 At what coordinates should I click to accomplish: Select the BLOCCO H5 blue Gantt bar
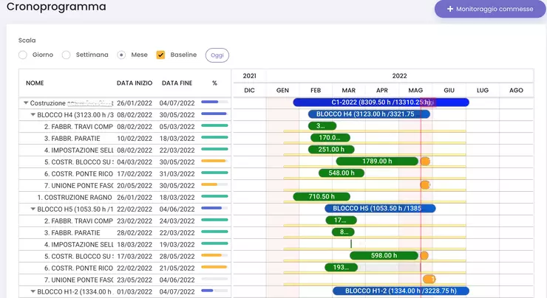380,209
